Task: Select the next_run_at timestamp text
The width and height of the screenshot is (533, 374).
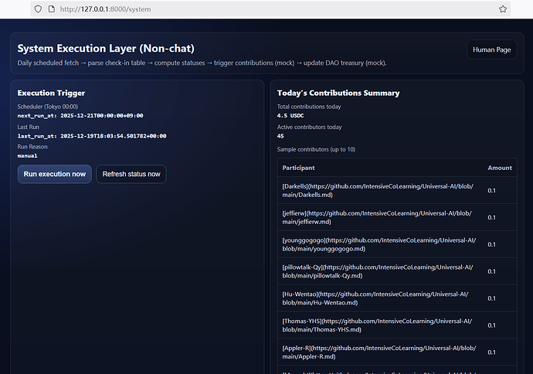Action: [80, 115]
